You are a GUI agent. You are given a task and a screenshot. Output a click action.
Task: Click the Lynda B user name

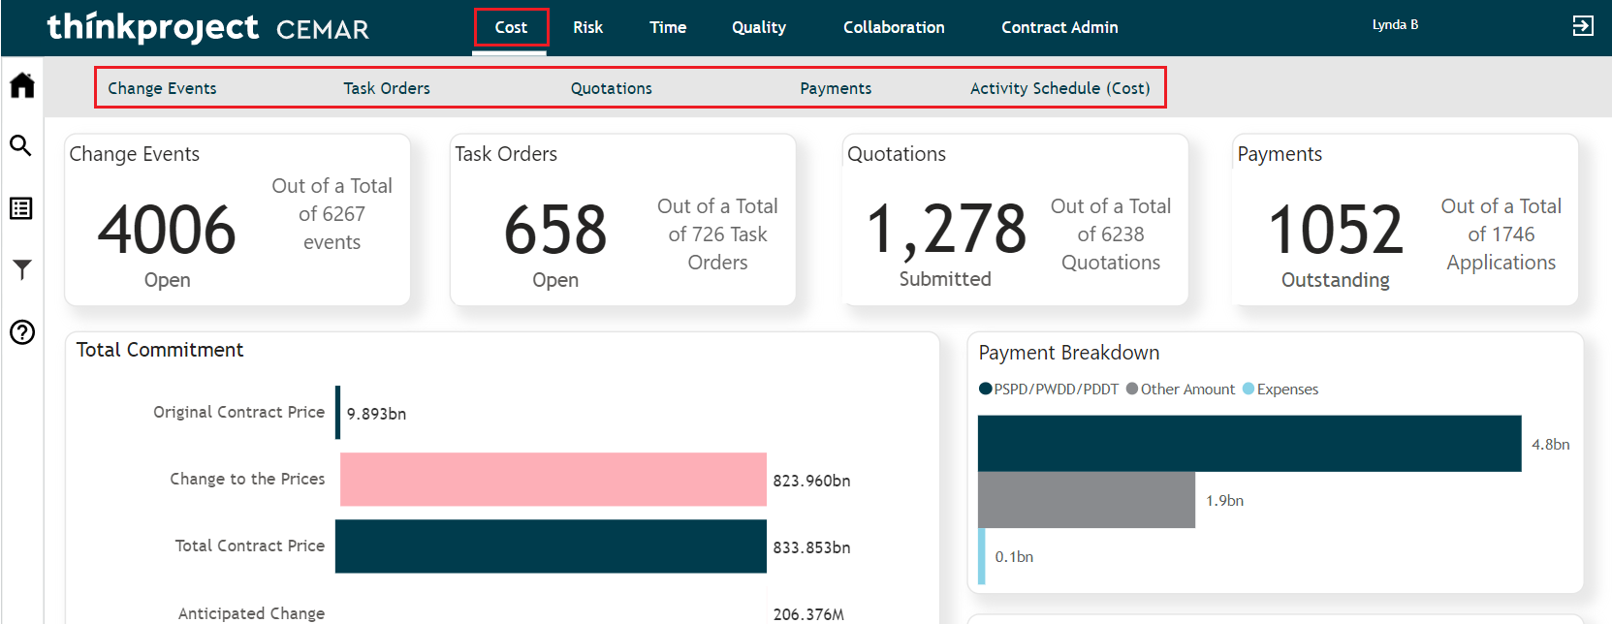coord(1395,25)
